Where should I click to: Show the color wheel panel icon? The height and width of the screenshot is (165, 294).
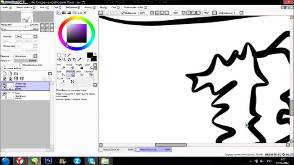point(59,13)
